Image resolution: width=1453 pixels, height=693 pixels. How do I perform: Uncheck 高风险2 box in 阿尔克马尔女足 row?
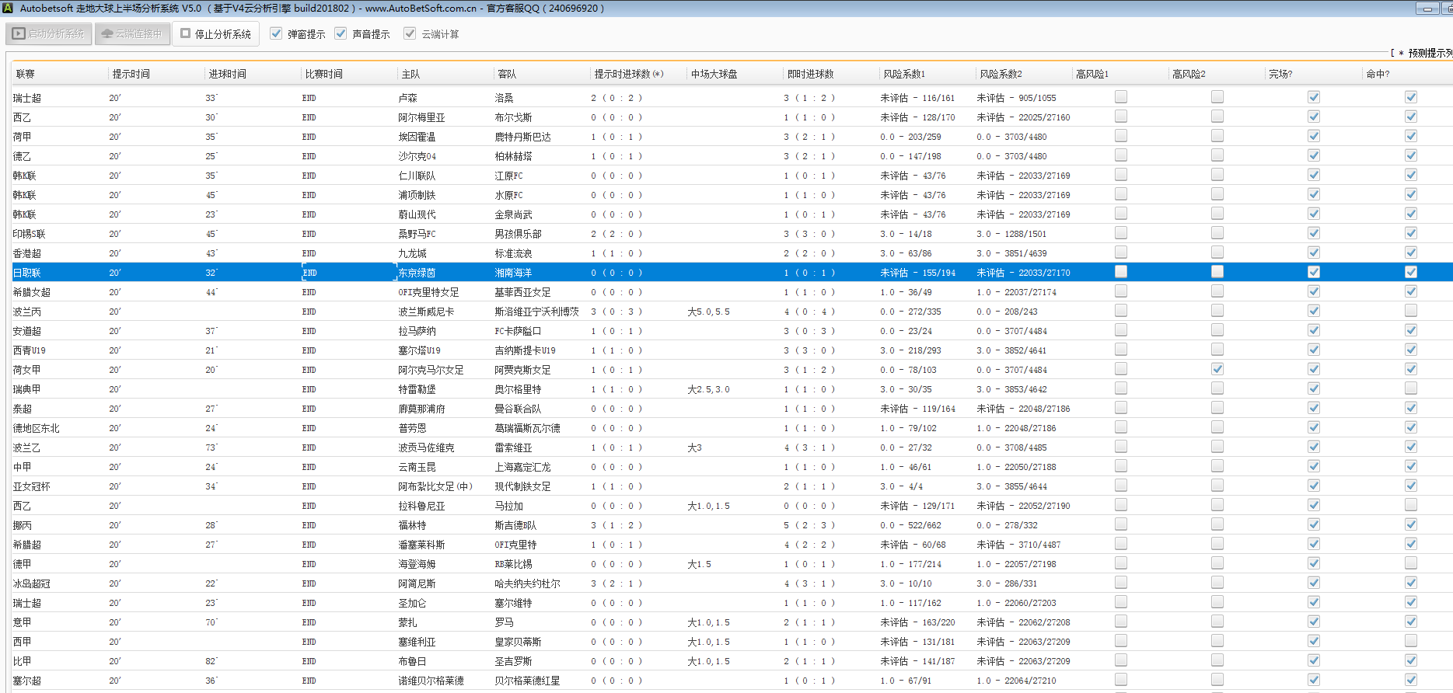[x=1217, y=369]
